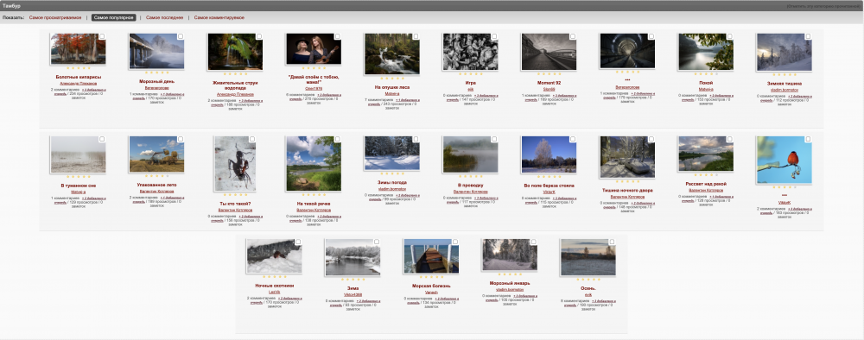
Task: Rate 'Морозный январь' using its star row
Action: [509, 274]
